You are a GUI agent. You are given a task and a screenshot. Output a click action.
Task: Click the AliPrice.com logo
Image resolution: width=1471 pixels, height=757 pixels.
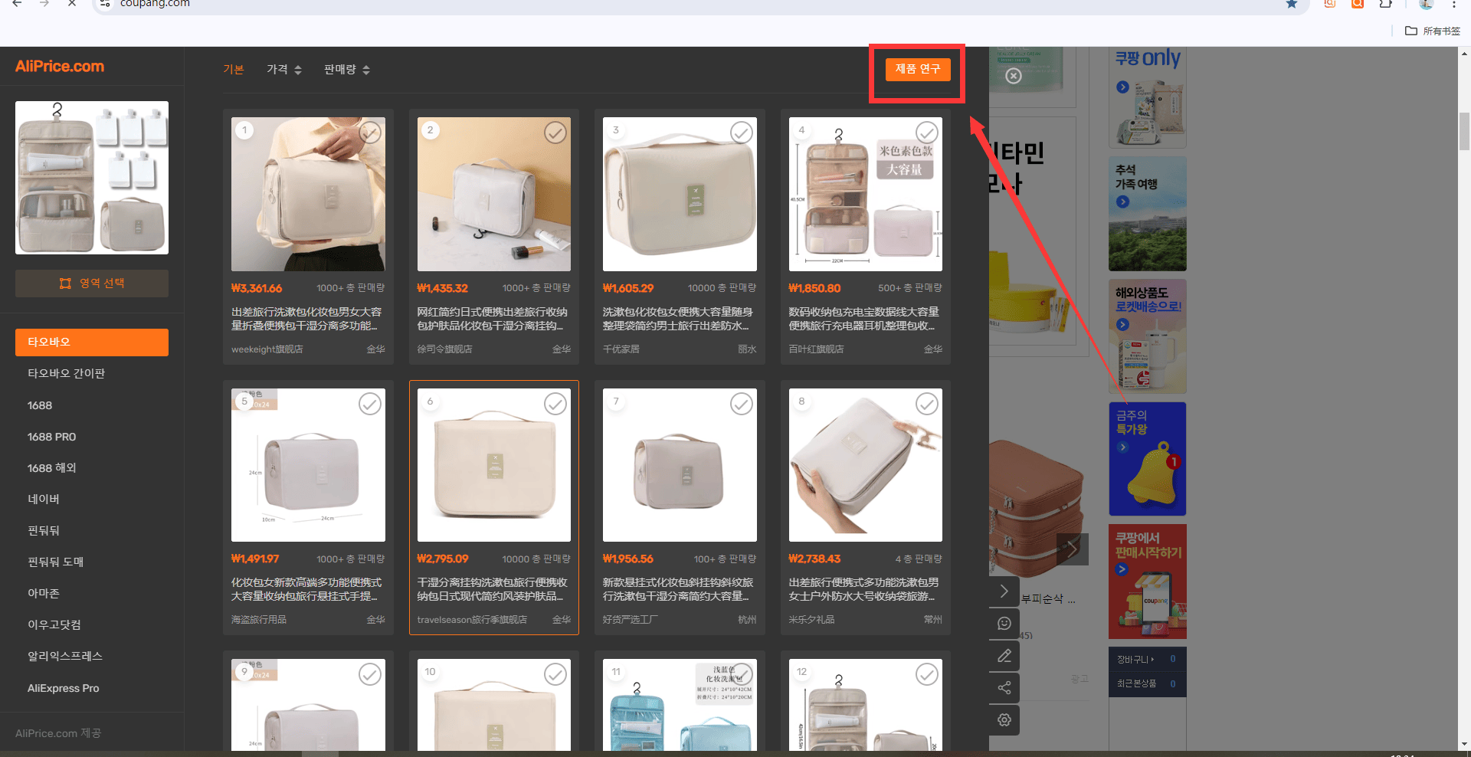60,67
